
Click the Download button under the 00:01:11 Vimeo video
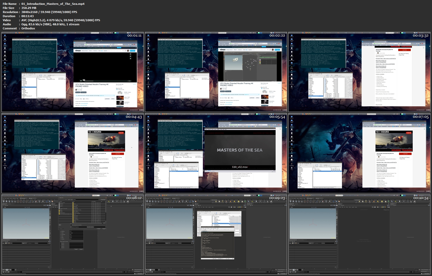[x=107, y=99]
